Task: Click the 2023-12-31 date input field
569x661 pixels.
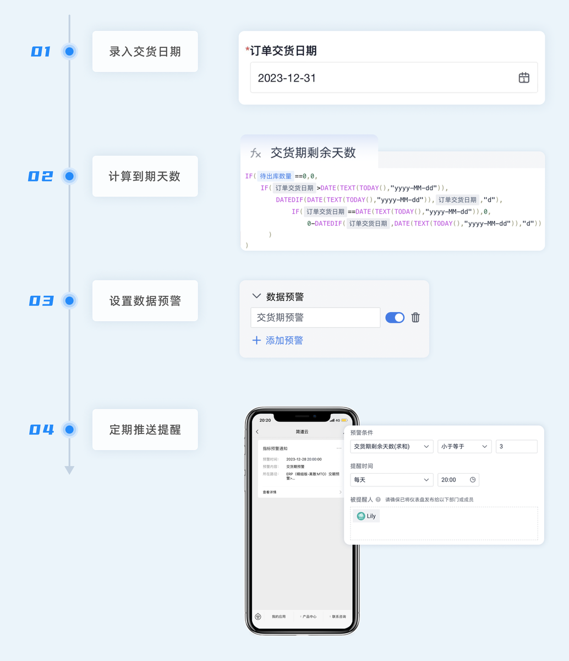Action: click(x=393, y=78)
